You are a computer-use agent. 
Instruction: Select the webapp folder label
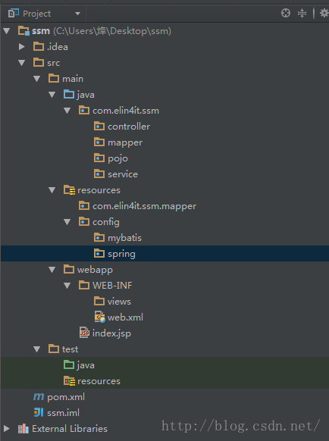coord(95,270)
